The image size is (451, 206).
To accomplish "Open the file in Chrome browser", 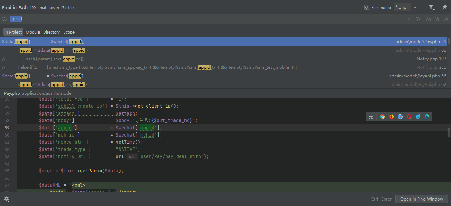I will [x=382, y=117].
